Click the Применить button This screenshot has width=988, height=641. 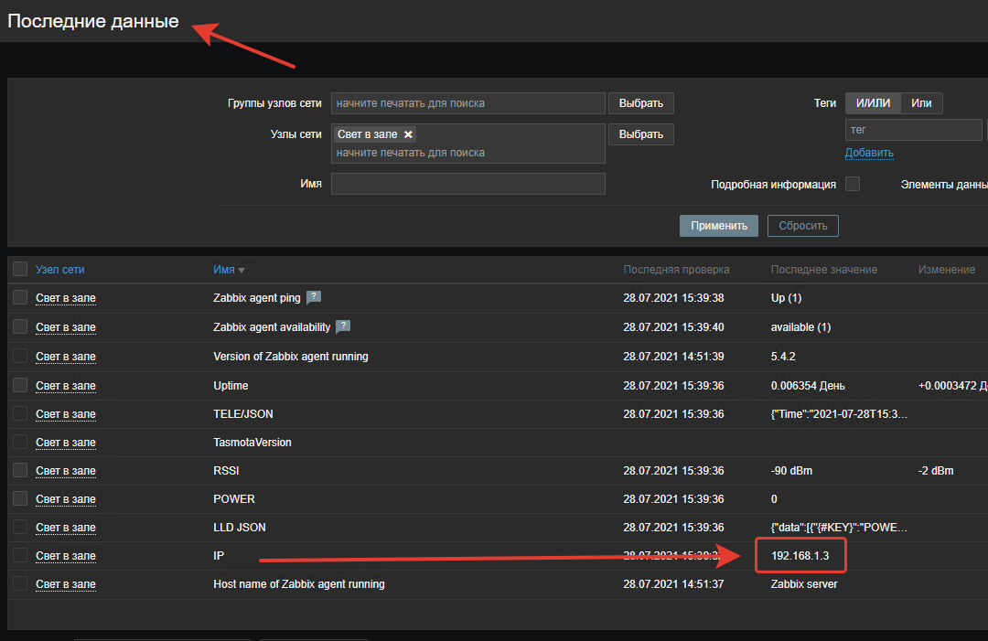tap(718, 226)
